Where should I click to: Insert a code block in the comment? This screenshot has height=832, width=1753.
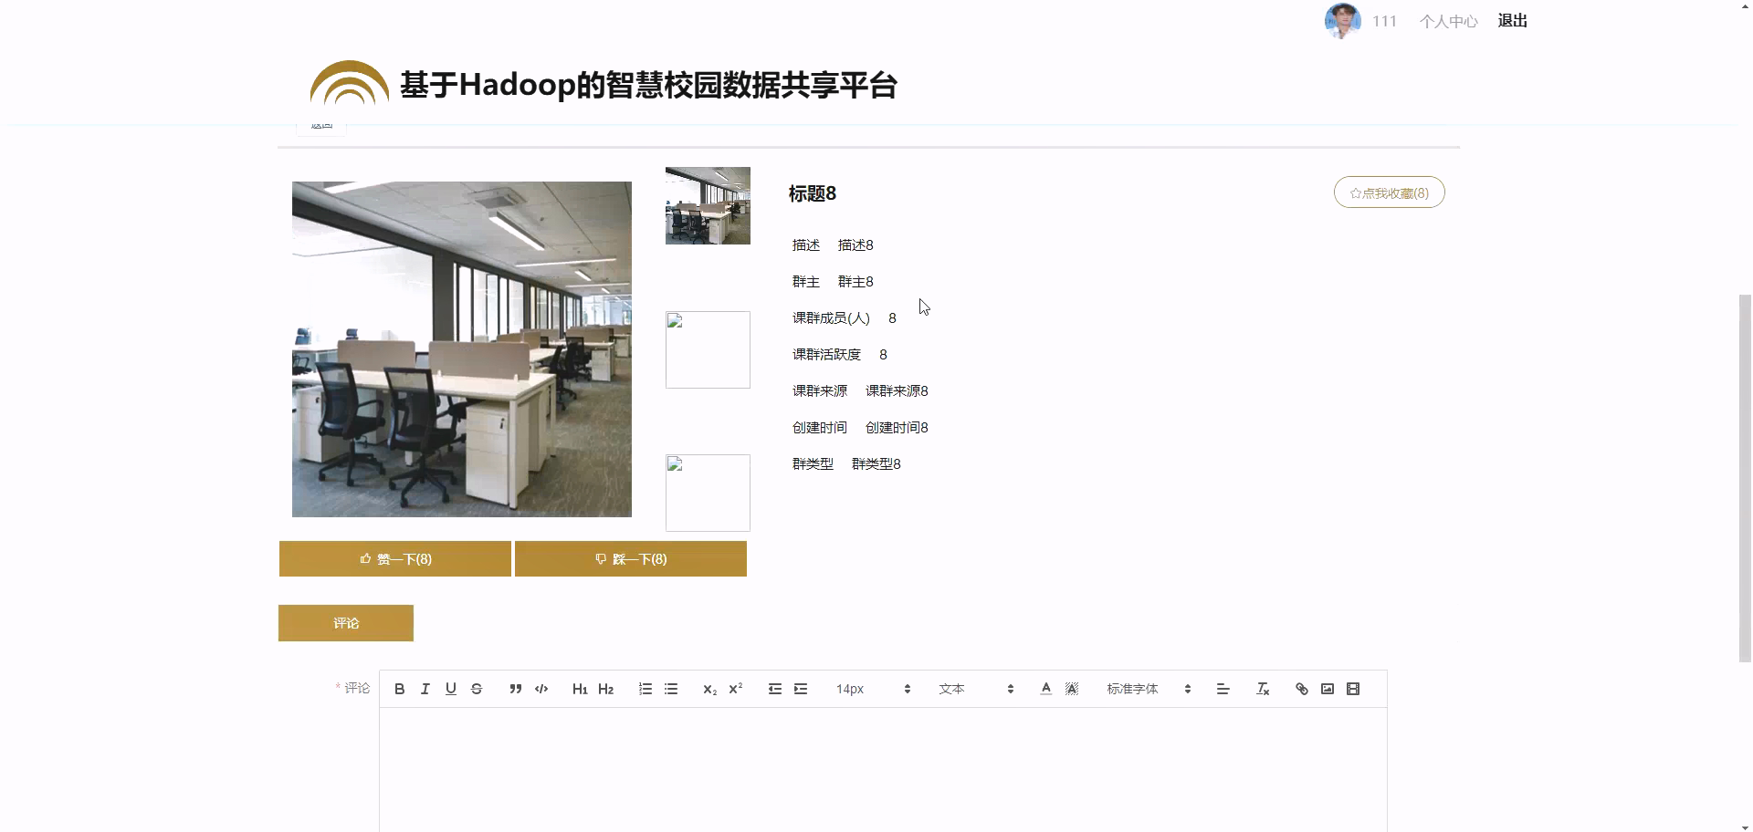(x=541, y=689)
